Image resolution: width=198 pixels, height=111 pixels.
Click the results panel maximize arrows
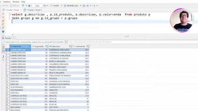click(x=127, y=36)
